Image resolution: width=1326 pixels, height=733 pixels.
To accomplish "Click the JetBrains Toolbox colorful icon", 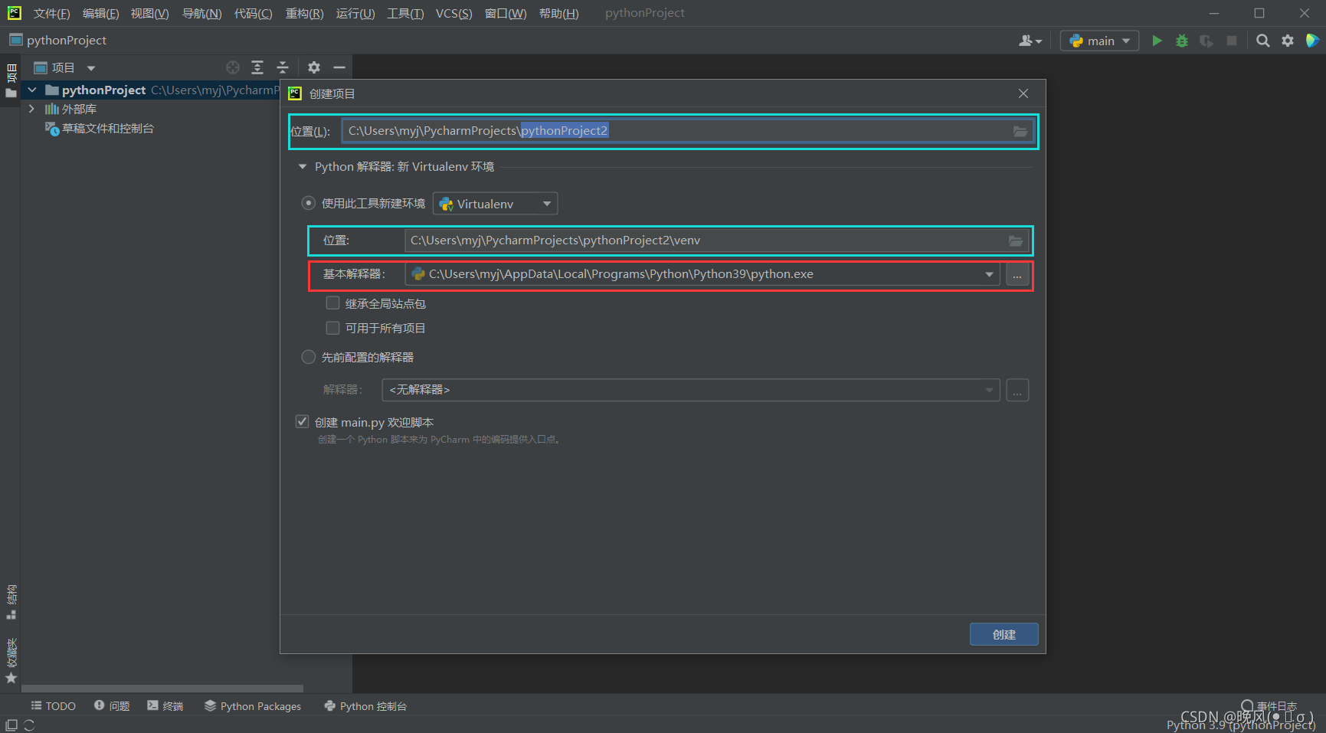I will pos(1312,41).
